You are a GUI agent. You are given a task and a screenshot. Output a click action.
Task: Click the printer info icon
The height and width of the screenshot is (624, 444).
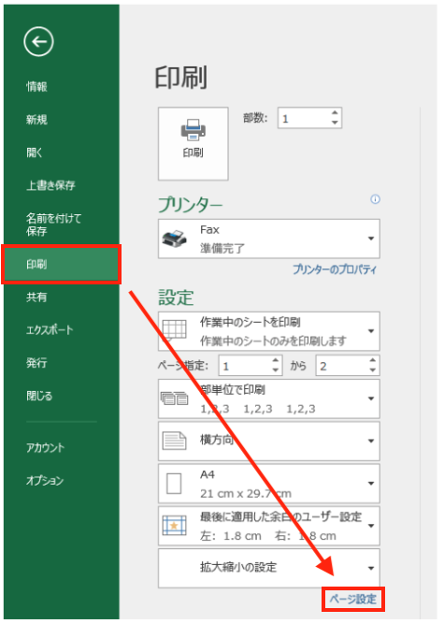click(375, 199)
